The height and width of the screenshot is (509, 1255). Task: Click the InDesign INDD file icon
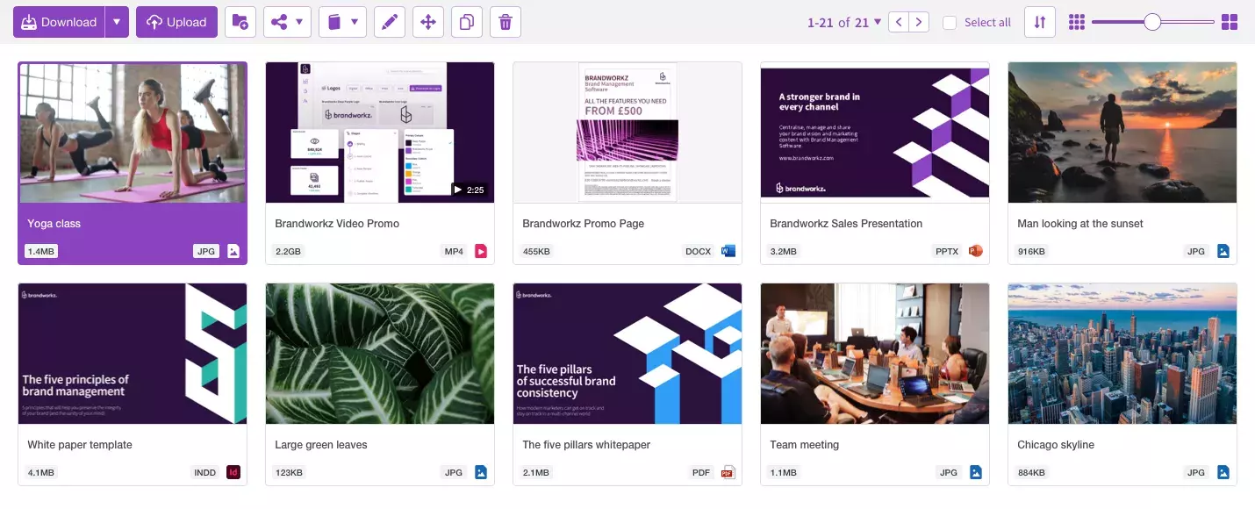tap(233, 472)
